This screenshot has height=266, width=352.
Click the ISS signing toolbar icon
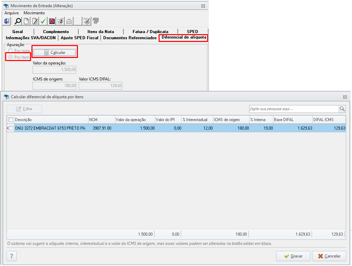[87, 21]
